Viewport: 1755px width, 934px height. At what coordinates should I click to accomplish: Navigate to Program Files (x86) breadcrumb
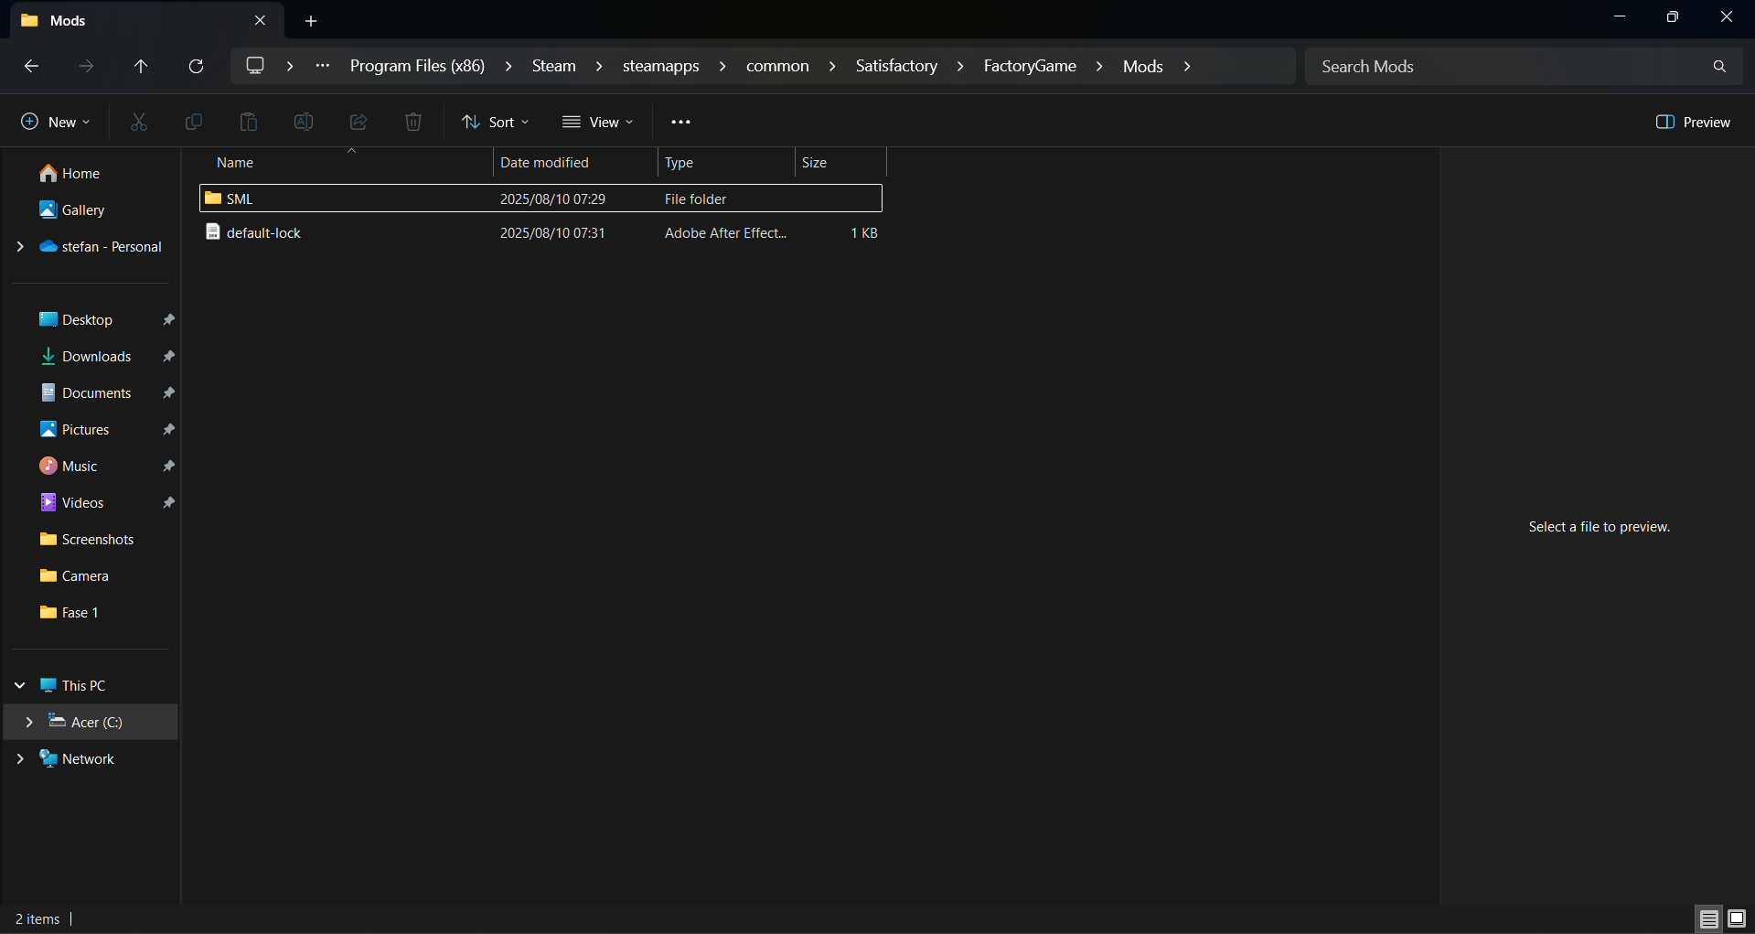(x=417, y=66)
